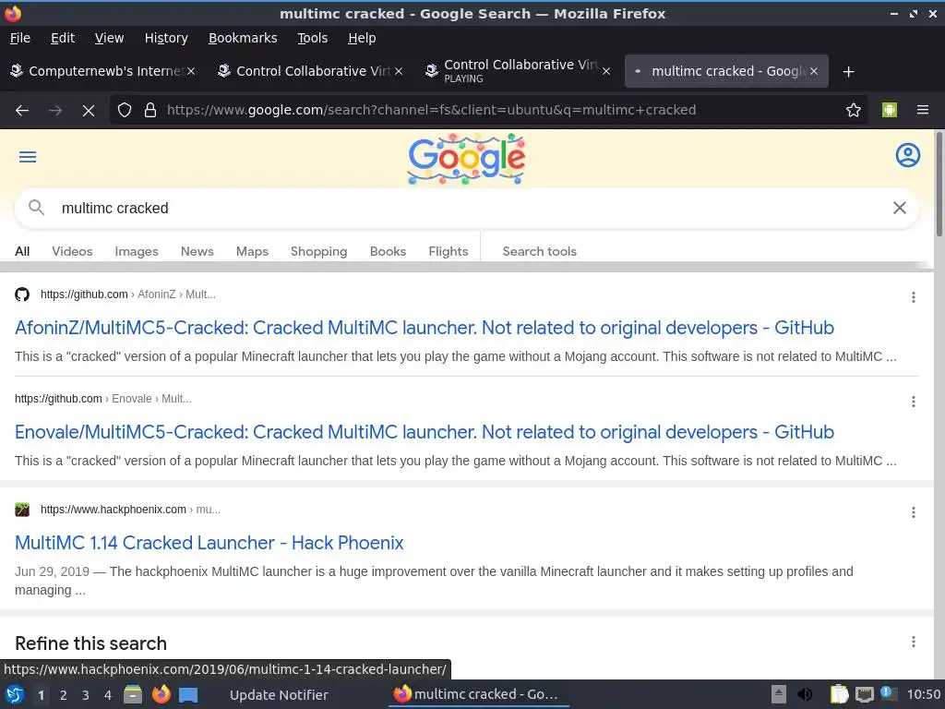This screenshot has height=709, width=945.
Task: Select the Videos search filter
Action: pos(72,251)
